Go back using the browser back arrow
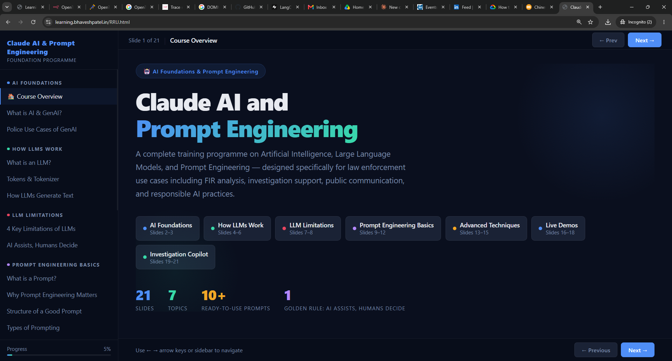The width and height of the screenshot is (672, 361). 8,22
